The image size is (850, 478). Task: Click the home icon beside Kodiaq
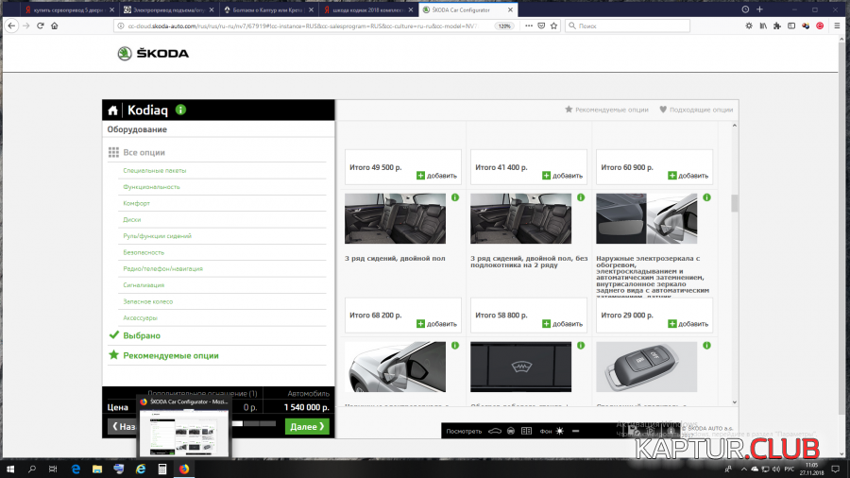pyautogui.click(x=113, y=111)
